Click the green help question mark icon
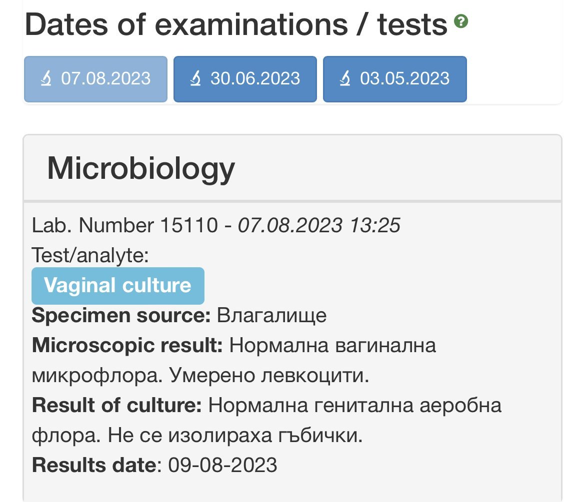585x502 pixels. (460, 21)
